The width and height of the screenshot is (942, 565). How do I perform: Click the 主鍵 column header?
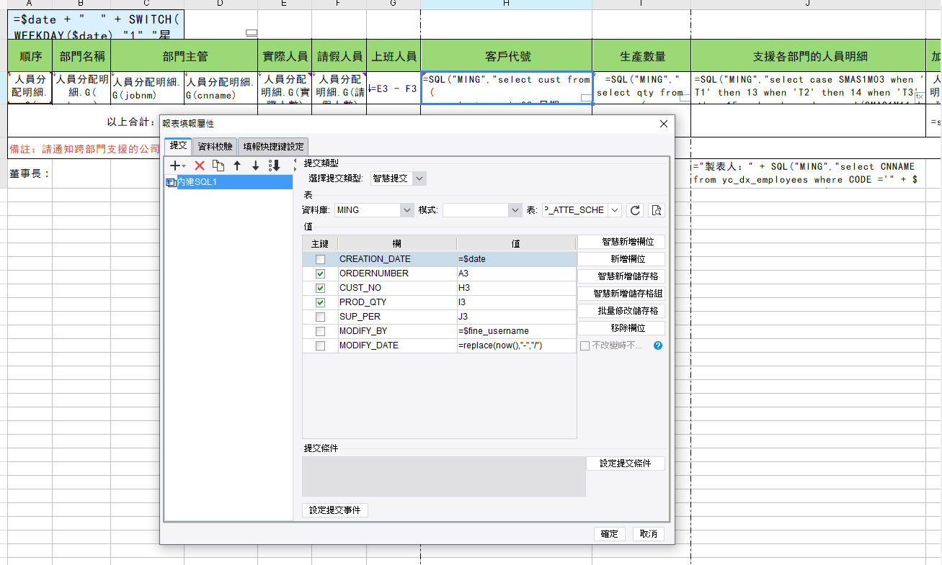[x=320, y=244]
